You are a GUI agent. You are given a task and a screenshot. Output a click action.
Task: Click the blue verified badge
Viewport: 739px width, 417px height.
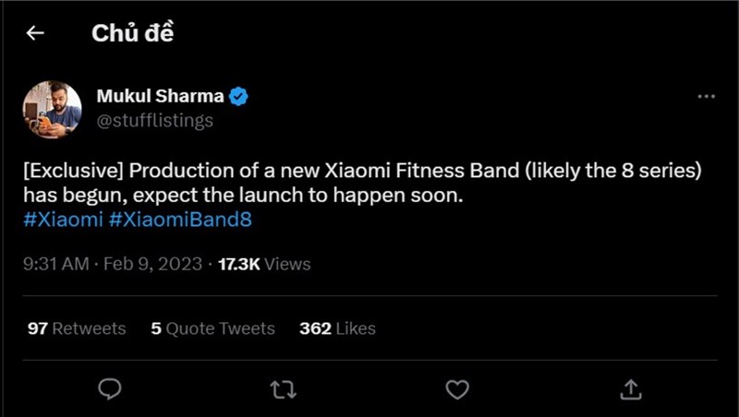(238, 96)
